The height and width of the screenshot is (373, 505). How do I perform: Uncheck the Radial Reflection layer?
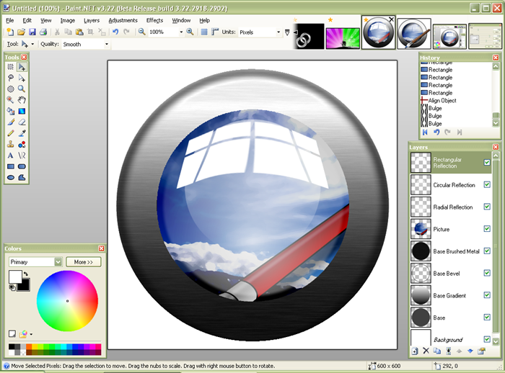[487, 207]
